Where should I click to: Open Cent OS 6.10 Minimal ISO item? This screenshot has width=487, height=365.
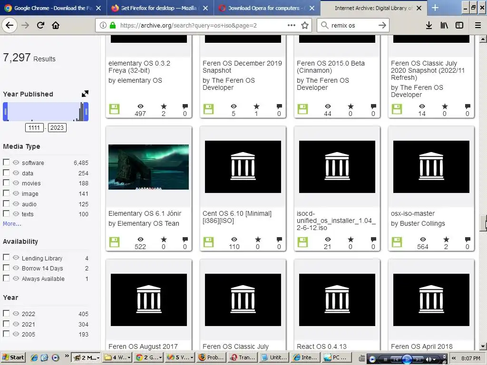click(237, 217)
